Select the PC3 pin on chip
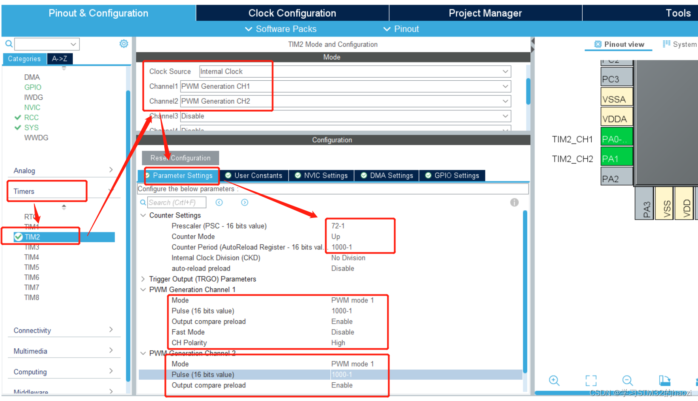 (617, 77)
